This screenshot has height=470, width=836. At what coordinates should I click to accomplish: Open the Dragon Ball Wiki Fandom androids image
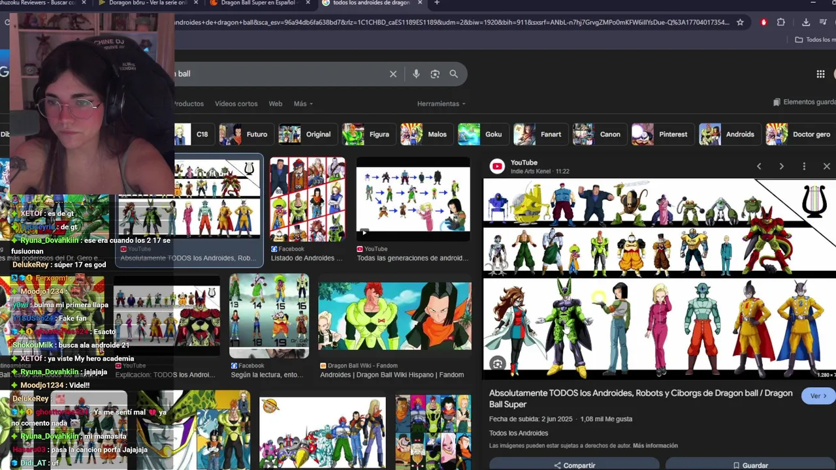pos(394,316)
